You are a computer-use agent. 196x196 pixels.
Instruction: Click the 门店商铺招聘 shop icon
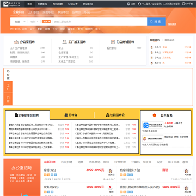113,42
